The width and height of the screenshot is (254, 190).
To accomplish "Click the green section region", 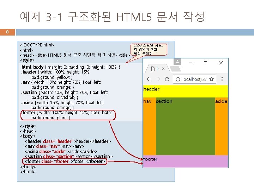I will (186, 126).
